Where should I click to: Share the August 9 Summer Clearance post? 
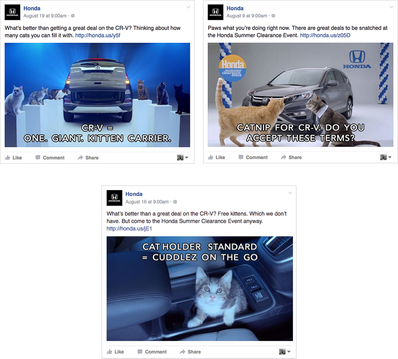[291, 158]
